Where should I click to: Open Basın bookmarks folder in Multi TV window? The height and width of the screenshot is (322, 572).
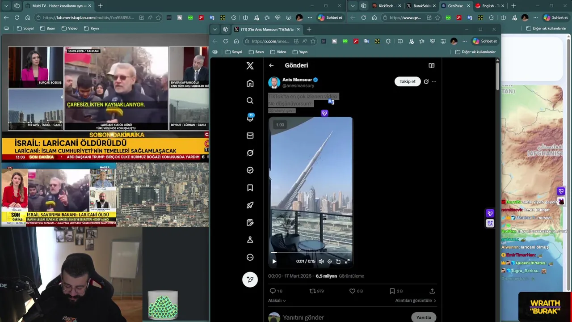[x=48, y=28]
